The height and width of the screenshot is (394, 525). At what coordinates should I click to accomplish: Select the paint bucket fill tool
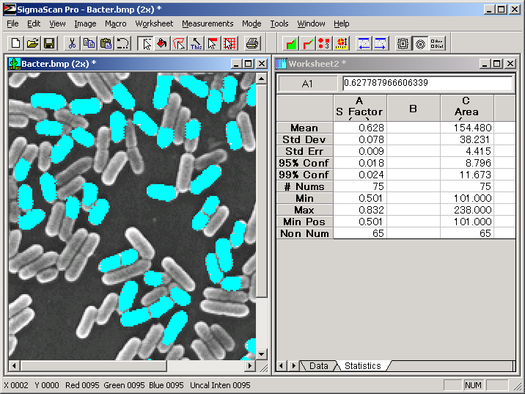162,43
